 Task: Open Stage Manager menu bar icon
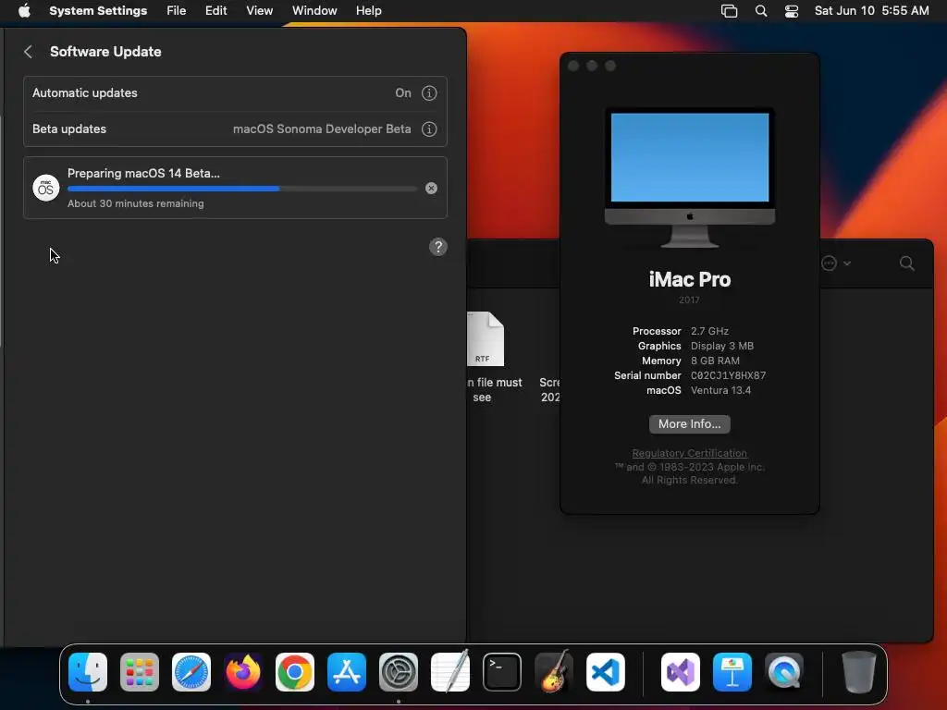729,11
